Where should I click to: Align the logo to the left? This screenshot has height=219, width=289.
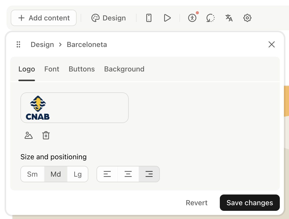point(107,174)
